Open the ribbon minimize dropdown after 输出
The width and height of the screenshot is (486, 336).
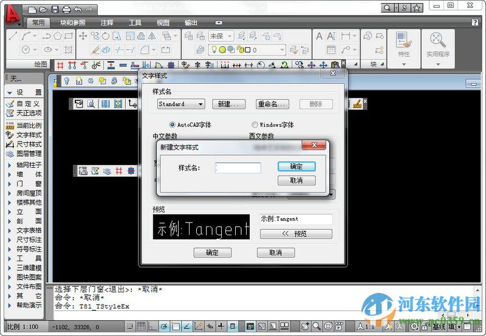click(x=219, y=22)
